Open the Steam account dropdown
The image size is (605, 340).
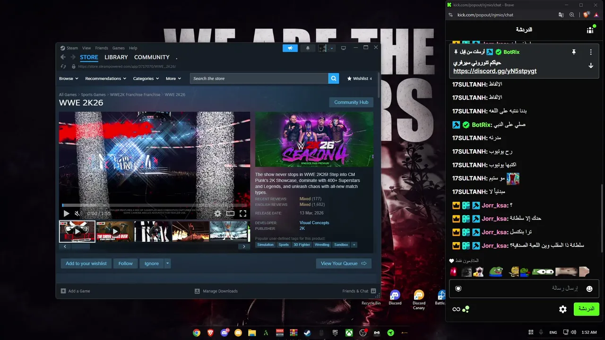coord(332,48)
